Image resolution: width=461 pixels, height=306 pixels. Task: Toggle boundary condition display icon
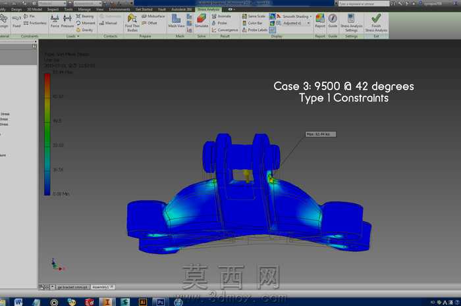(272, 30)
